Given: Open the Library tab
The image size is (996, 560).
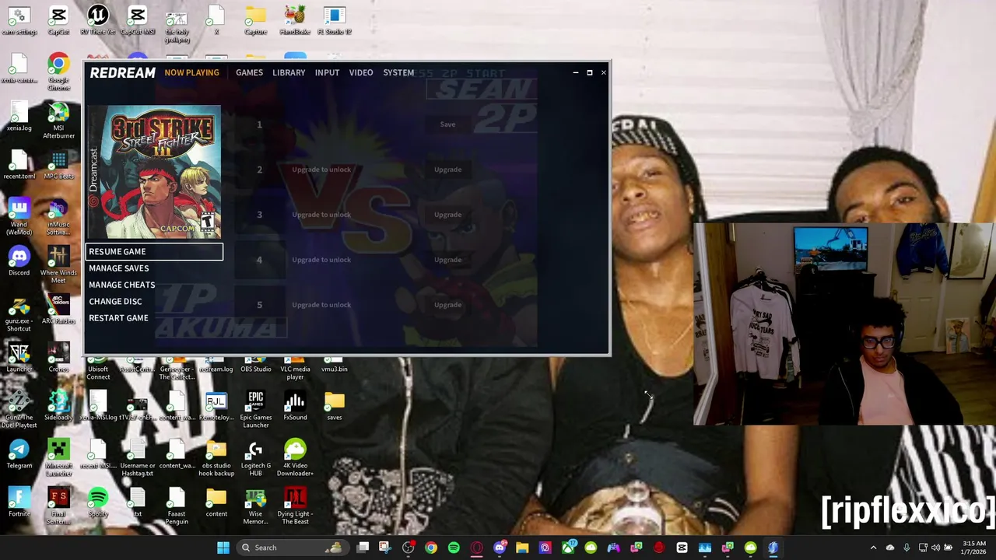Looking at the screenshot, I should coord(289,72).
